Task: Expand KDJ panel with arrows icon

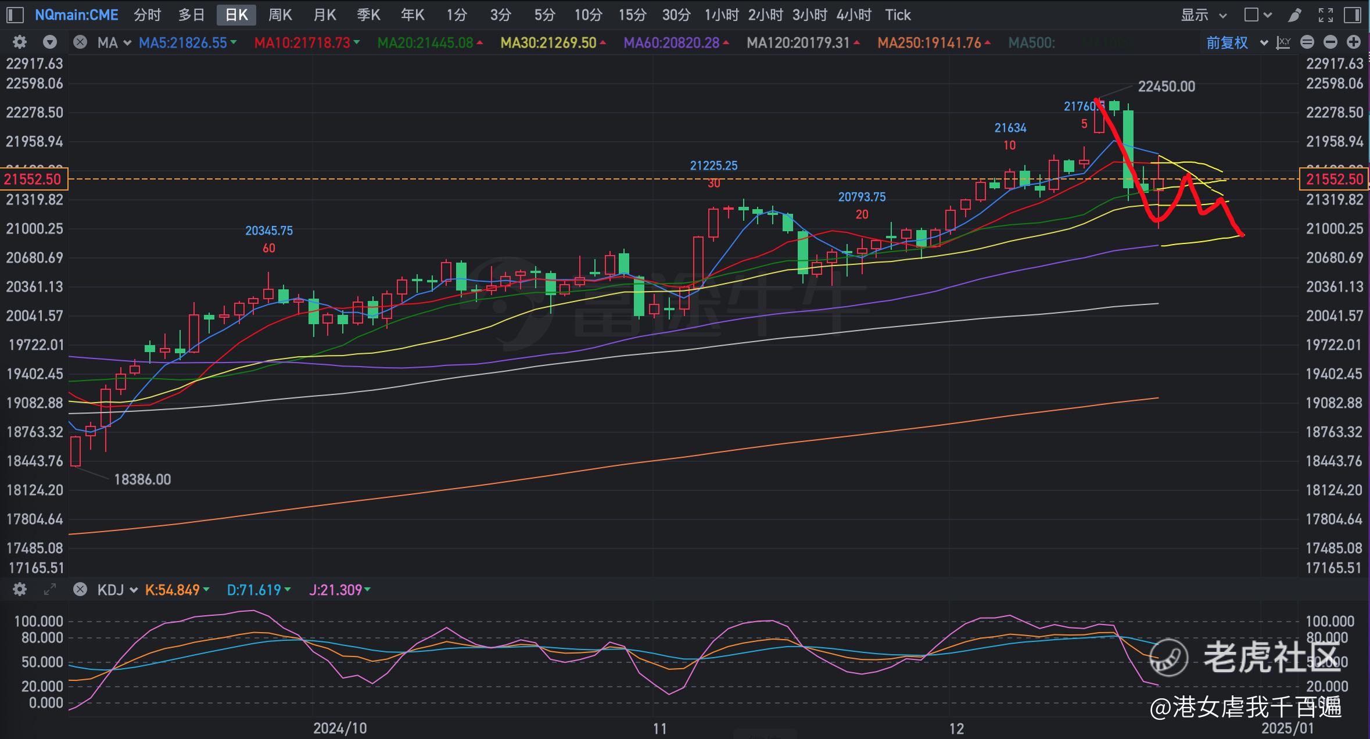Action: tap(50, 590)
